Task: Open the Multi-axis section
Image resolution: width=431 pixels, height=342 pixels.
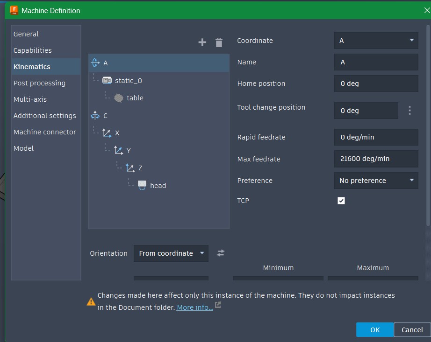Action: (x=30, y=99)
